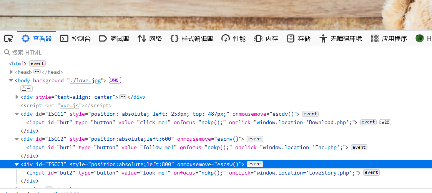The width and height of the screenshot is (432, 193).
Task: Click the event badge next to html tag
Action: [37, 63]
